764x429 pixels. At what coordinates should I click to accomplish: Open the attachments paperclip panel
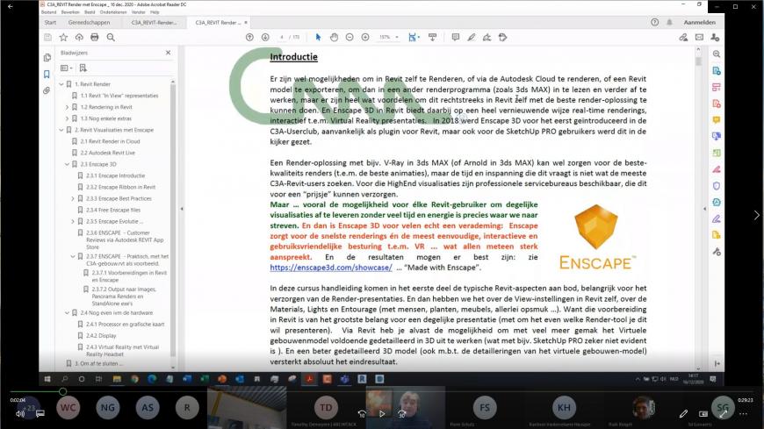(47, 90)
